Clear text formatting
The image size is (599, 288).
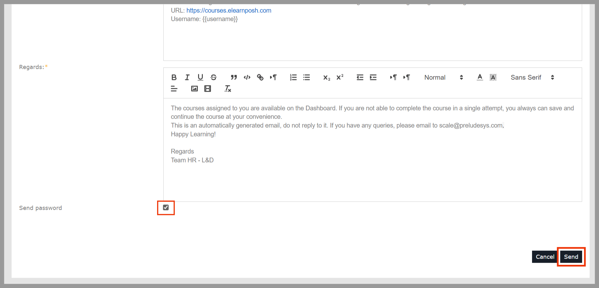click(x=228, y=89)
